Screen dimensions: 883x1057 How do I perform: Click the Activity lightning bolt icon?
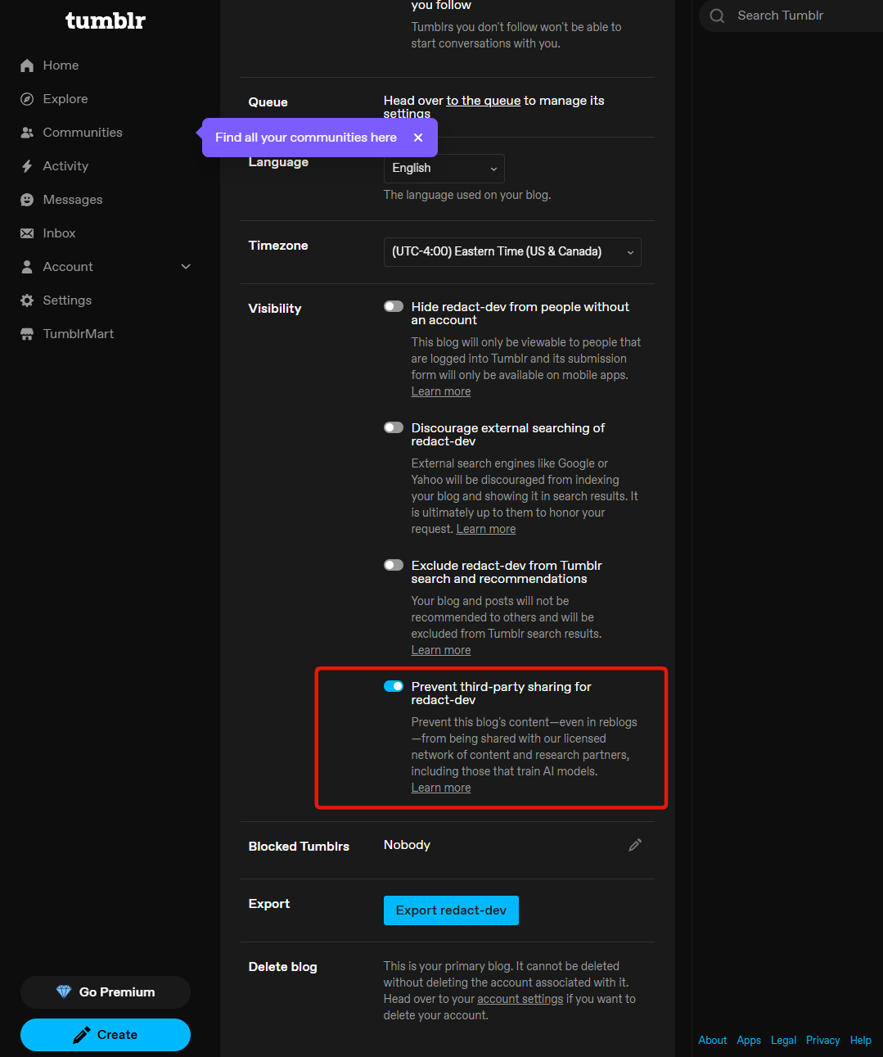click(27, 166)
